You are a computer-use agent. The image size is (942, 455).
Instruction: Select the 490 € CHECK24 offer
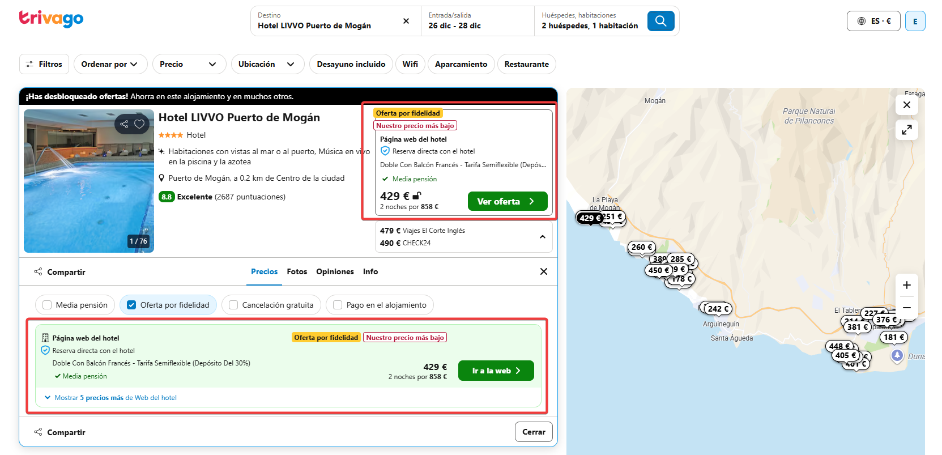406,243
